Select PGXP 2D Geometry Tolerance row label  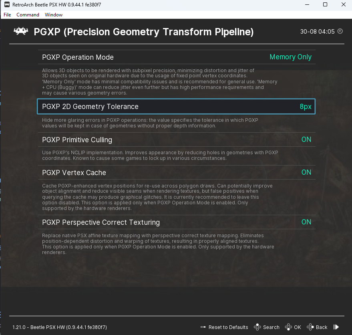tap(90, 107)
